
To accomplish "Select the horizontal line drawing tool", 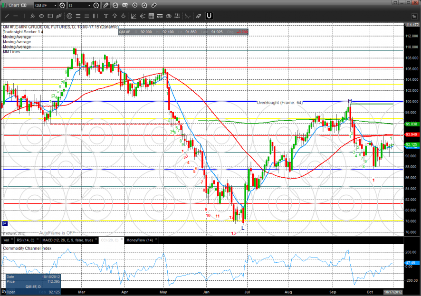I will tap(16, 16).
